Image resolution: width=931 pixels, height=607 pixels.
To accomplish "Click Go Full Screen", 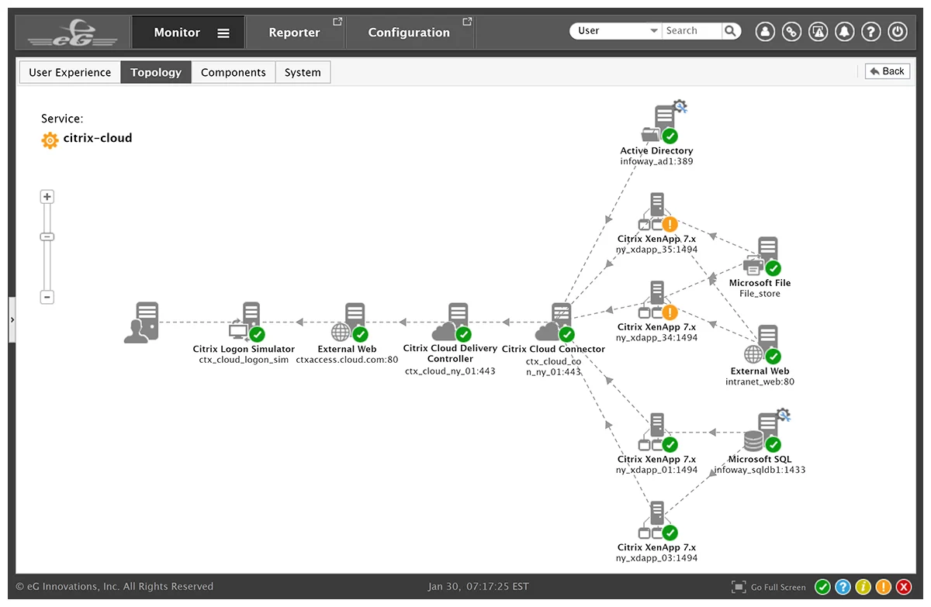I will tap(769, 587).
